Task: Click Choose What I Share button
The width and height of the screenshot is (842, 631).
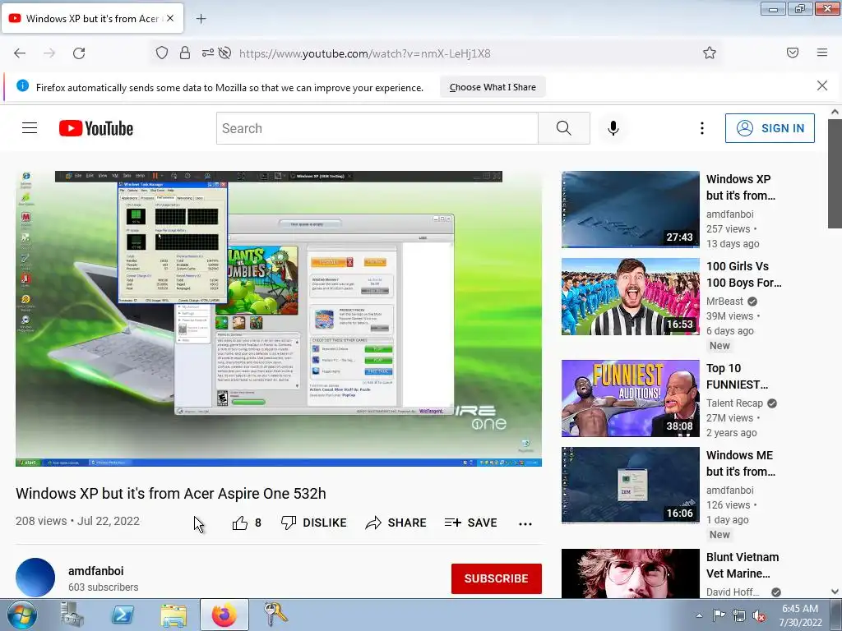Action: click(x=493, y=87)
